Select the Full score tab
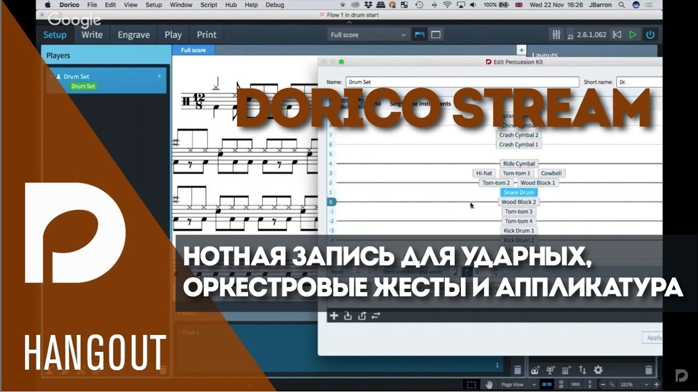Image resolution: width=698 pixels, height=392 pixels. click(x=194, y=50)
